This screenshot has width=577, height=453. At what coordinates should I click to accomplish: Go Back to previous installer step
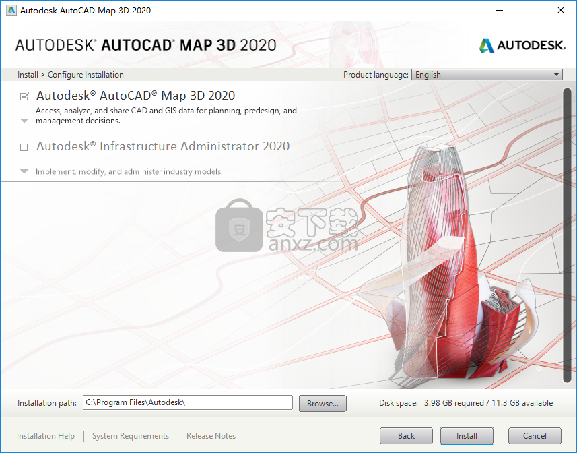[x=406, y=435]
